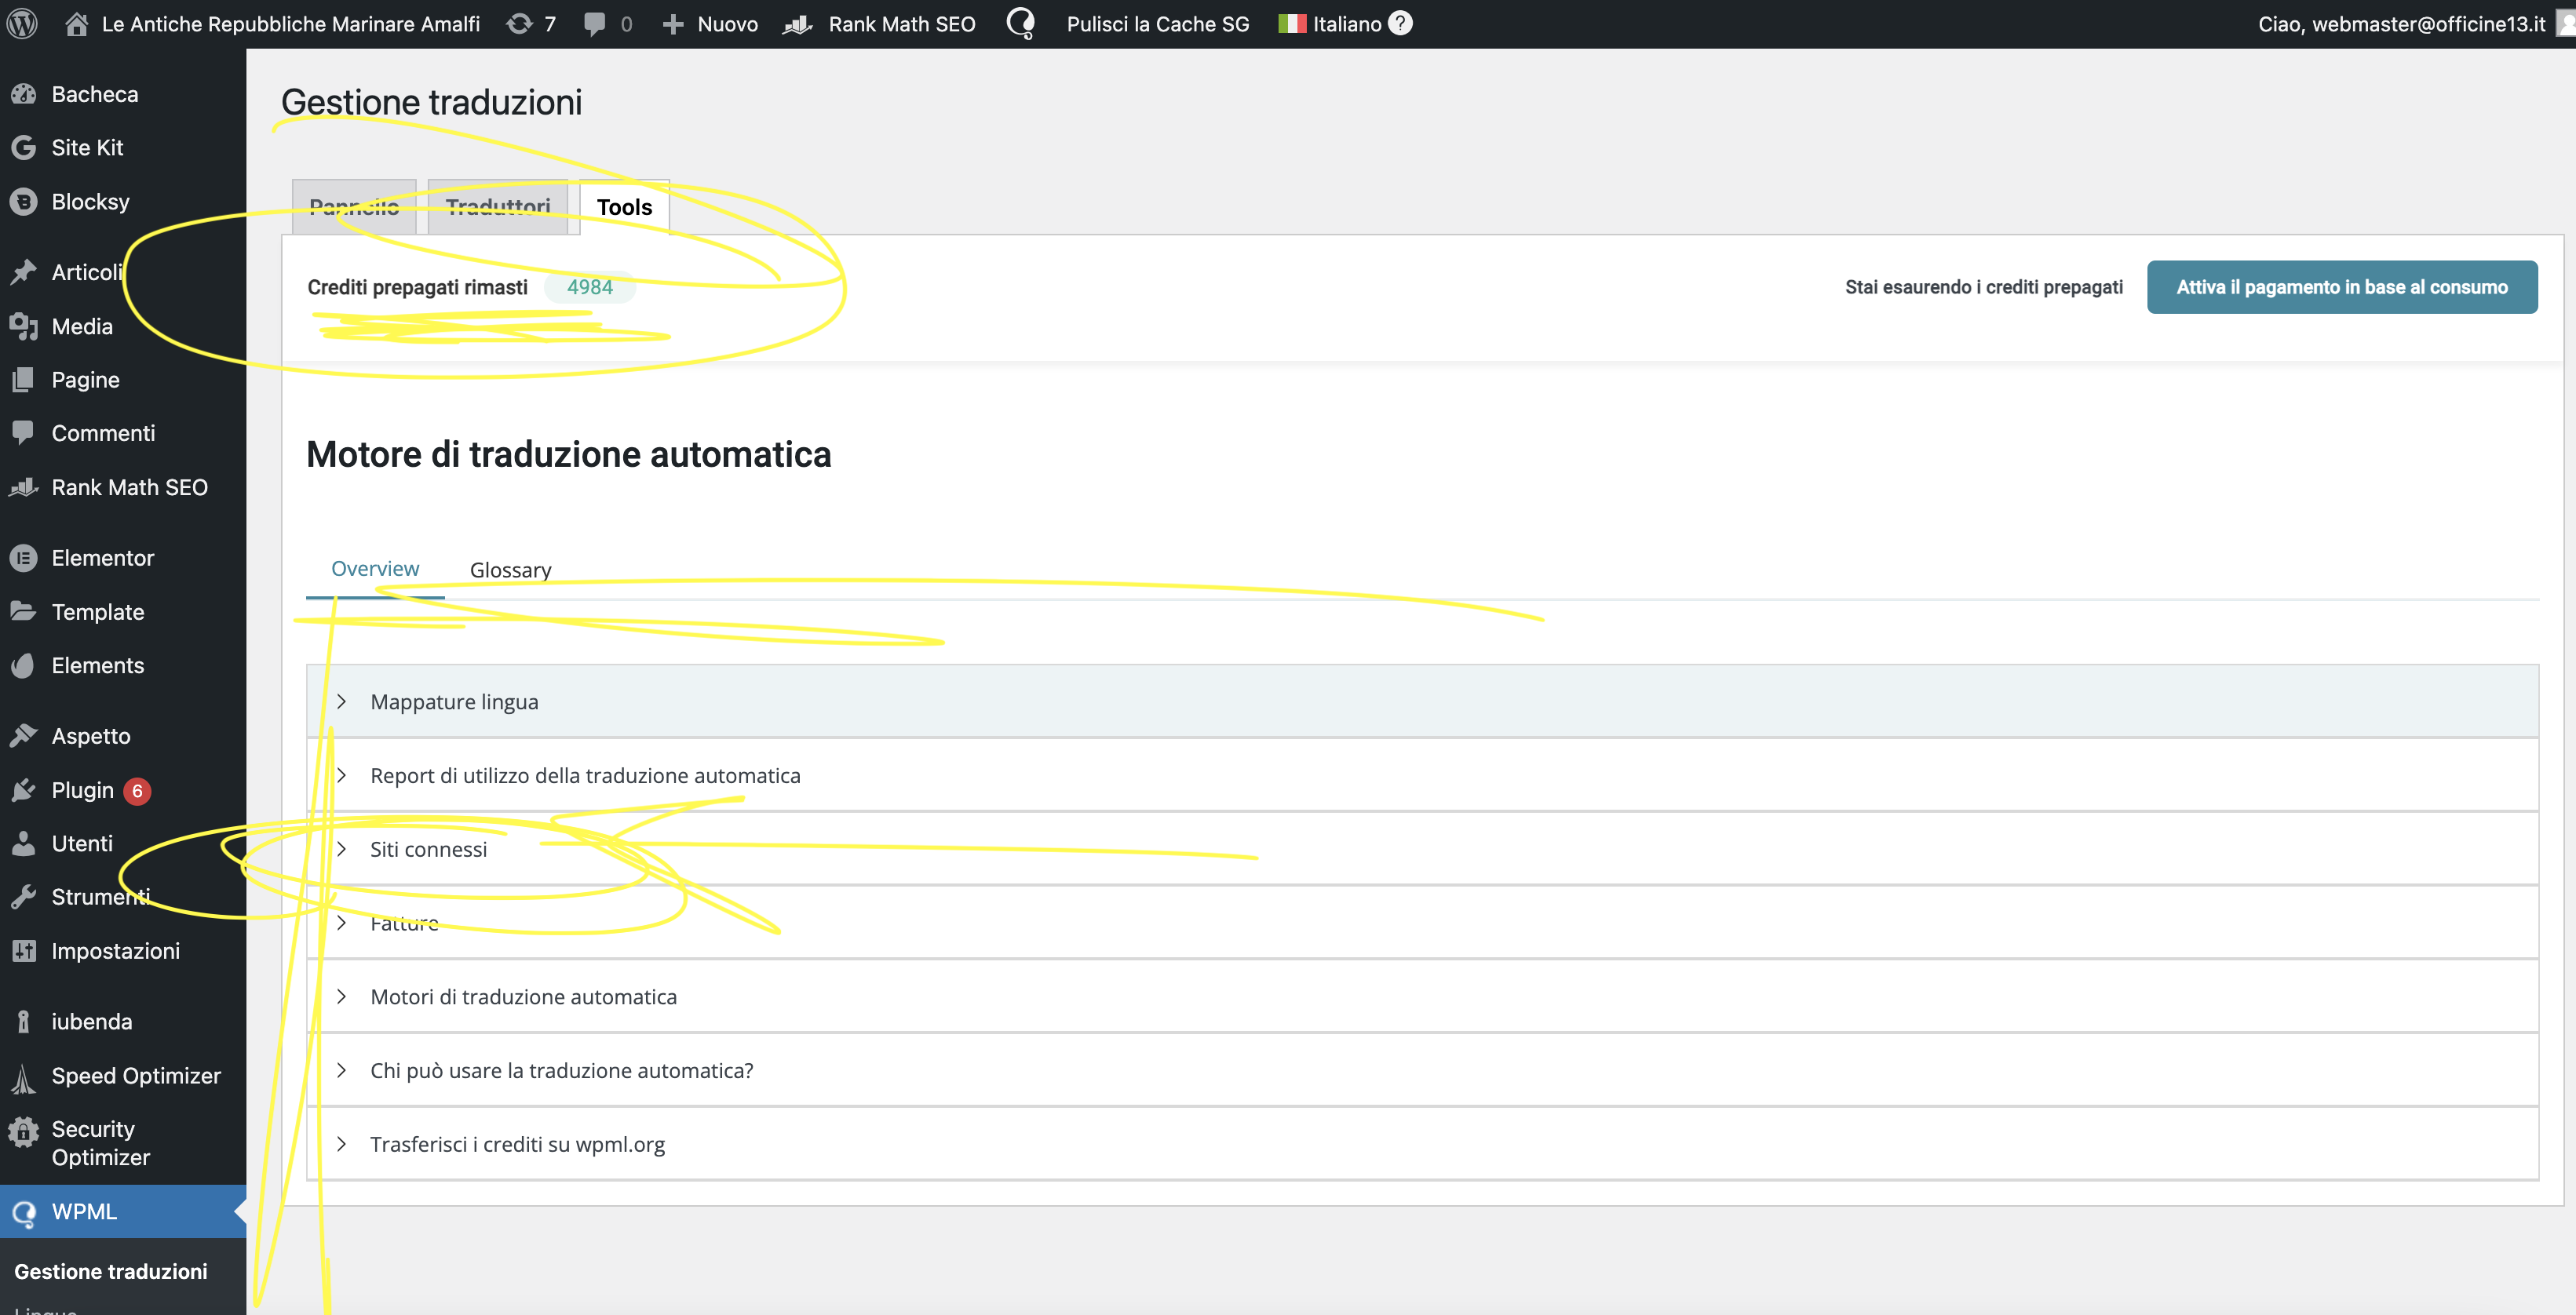Switch to the Tools tab
The height and width of the screenshot is (1315, 2576).
point(624,207)
